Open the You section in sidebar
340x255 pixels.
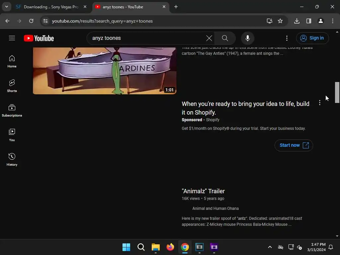(12, 135)
